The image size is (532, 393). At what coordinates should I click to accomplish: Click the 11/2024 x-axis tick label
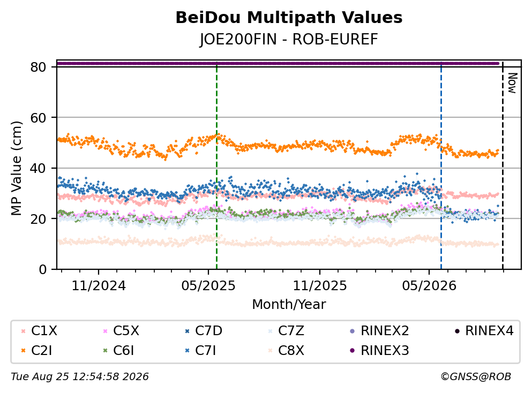[x=99, y=286]
